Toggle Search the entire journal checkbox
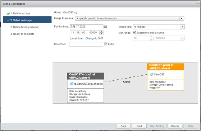201x131 pixels. point(134,33)
